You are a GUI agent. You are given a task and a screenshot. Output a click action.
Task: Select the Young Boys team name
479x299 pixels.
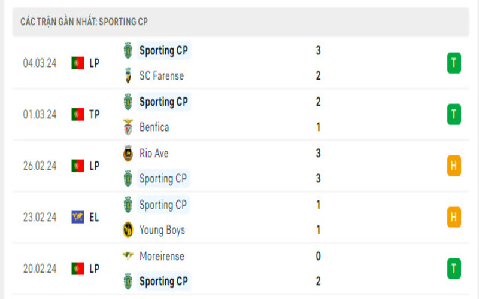point(162,230)
